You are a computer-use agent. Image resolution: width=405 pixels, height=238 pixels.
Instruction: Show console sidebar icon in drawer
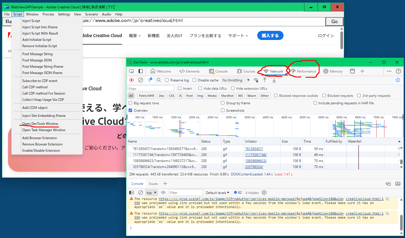(x=131, y=193)
